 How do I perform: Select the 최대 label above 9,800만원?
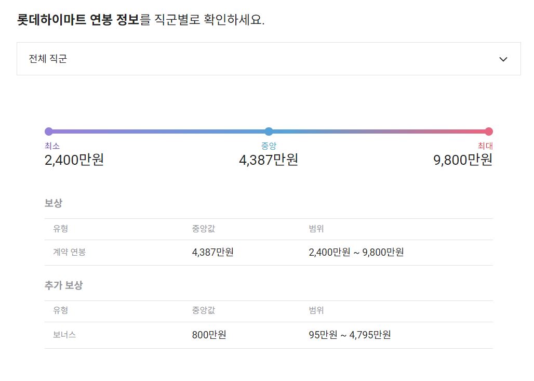tap(484, 146)
